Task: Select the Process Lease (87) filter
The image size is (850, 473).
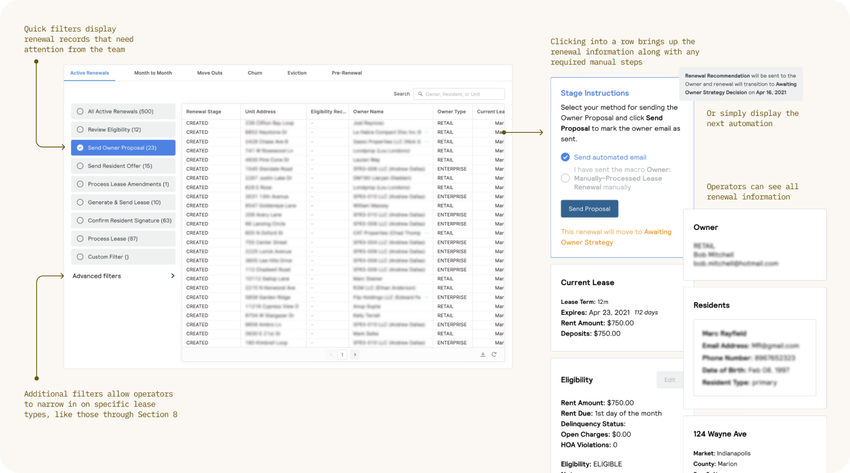Action: (123, 239)
